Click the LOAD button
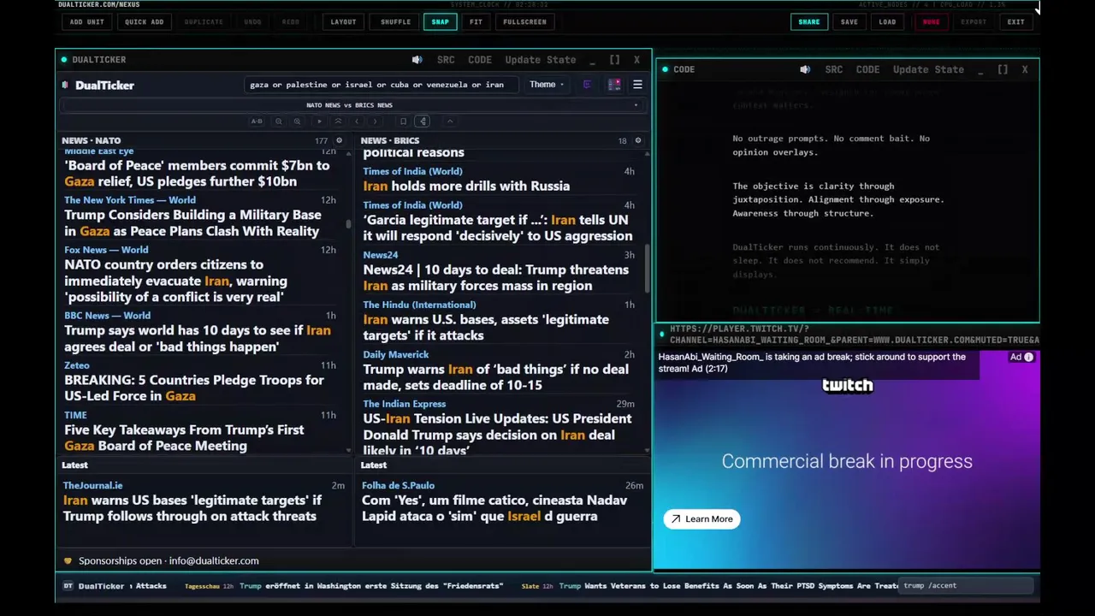The width and height of the screenshot is (1095, 616). (x=887, y=21)
